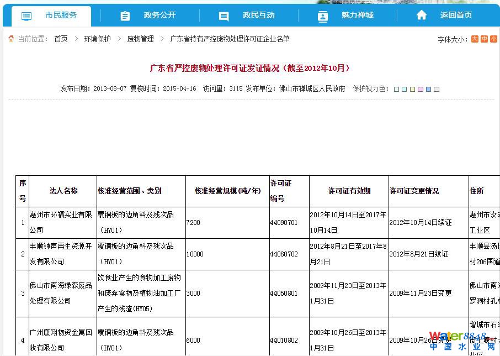
Task: Select the gray eye-protection color swatch
Action: (x=437, y=89)
